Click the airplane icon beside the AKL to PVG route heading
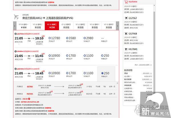This screenshot has width=171, height=118. coord(16,17)
